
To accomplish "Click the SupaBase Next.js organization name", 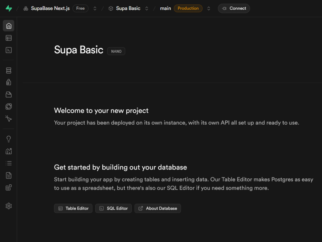I will [50, 8].
